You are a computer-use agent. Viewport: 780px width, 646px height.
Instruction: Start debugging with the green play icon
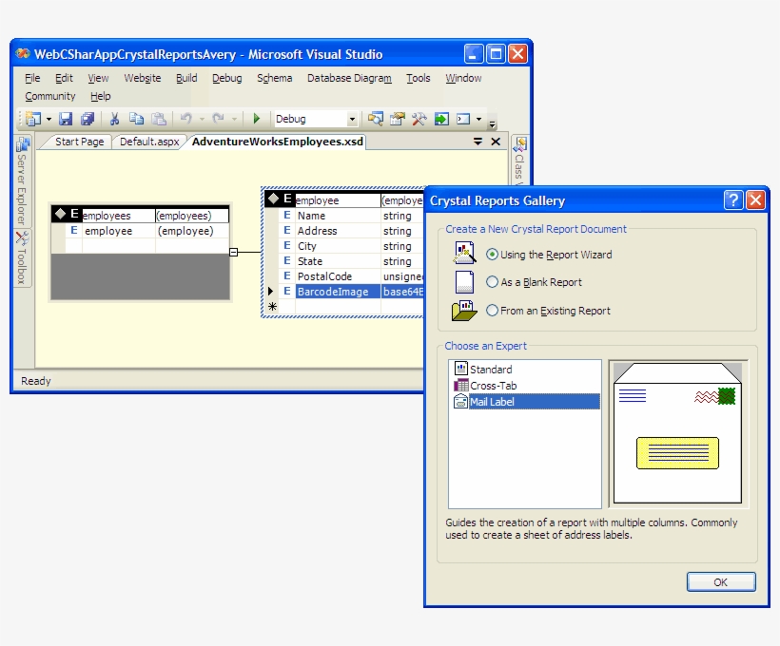coord(257,119)
